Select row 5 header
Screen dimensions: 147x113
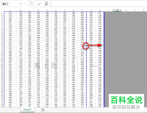tap(2, 22)
